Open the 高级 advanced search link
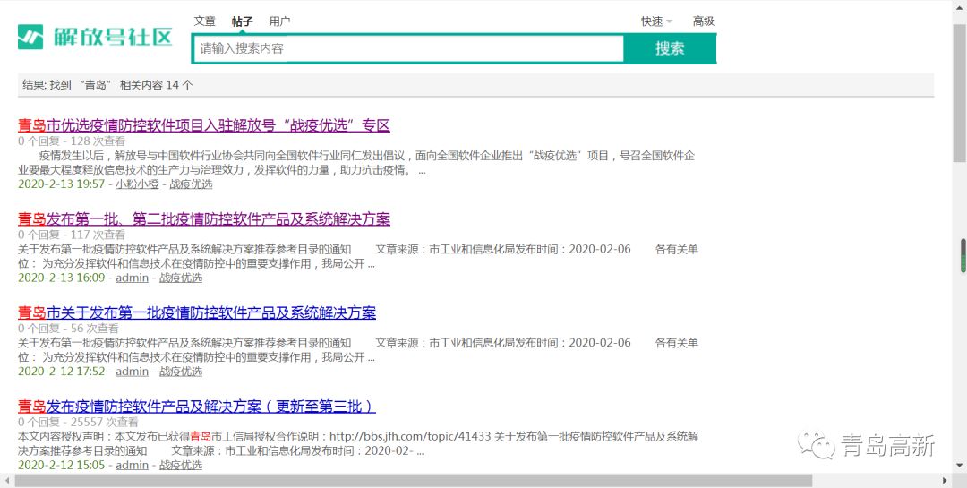 pos(703,21)
